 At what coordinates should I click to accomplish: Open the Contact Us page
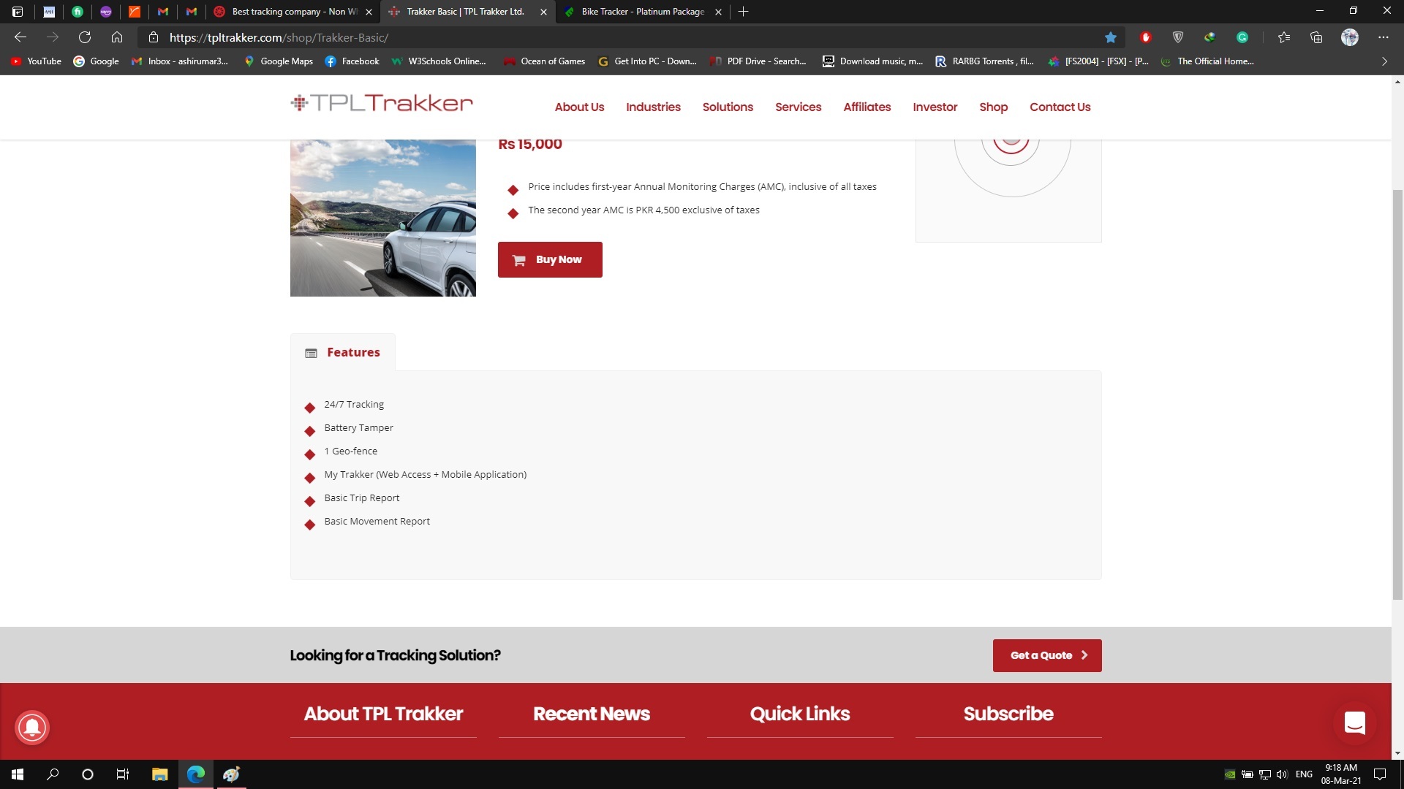point(1060,107)
